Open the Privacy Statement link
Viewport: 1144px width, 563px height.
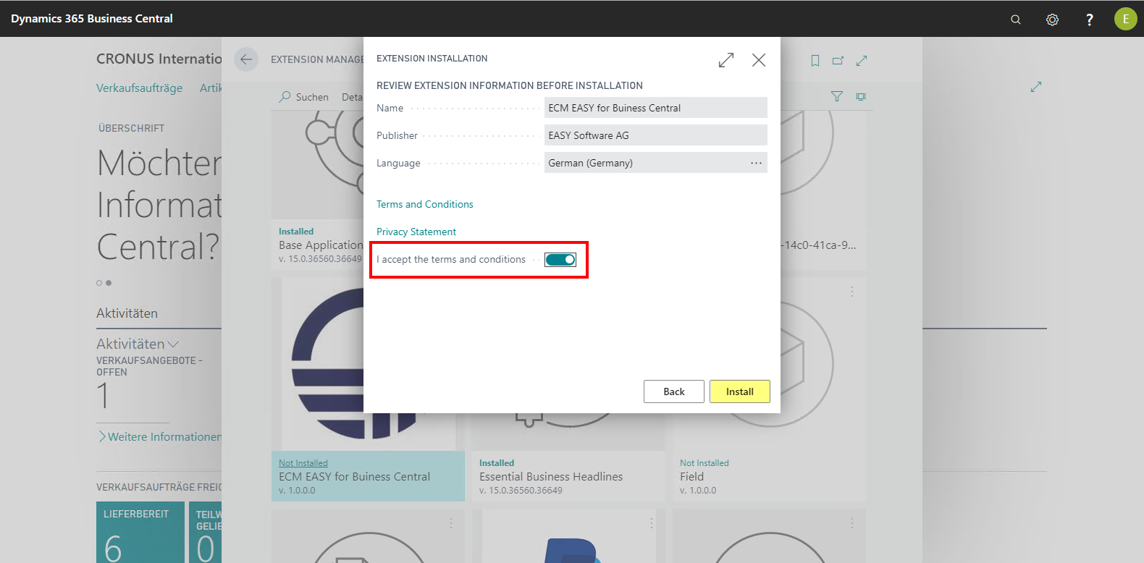416,232
